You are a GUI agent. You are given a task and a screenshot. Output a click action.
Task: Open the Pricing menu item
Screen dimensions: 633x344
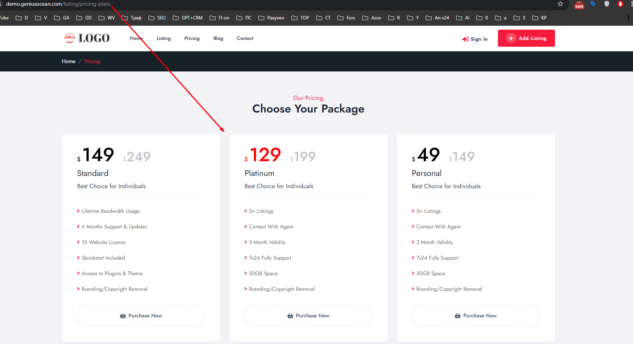click(x=192, y=38)
